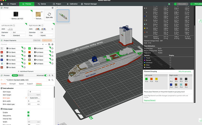Click Brim width input field
Viewport: 202px width, 125px height.
(x=34, y=101)
